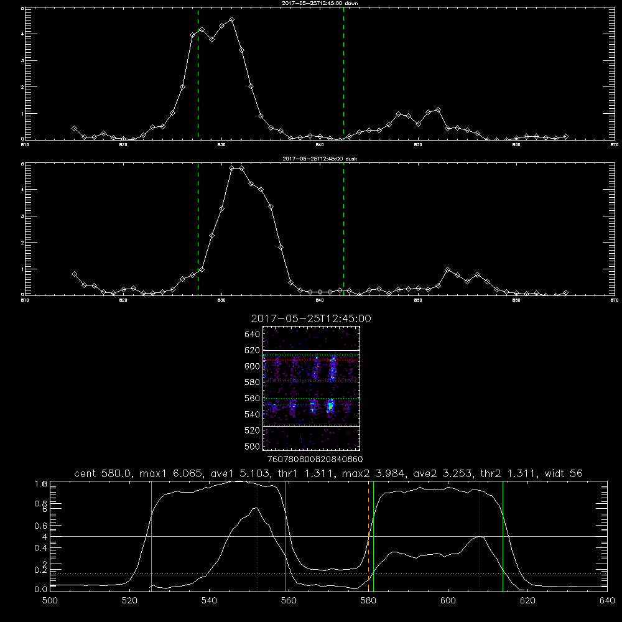Click the leftmost solid green line in bottom plot
622x622 pixels.
pos(151,536)
